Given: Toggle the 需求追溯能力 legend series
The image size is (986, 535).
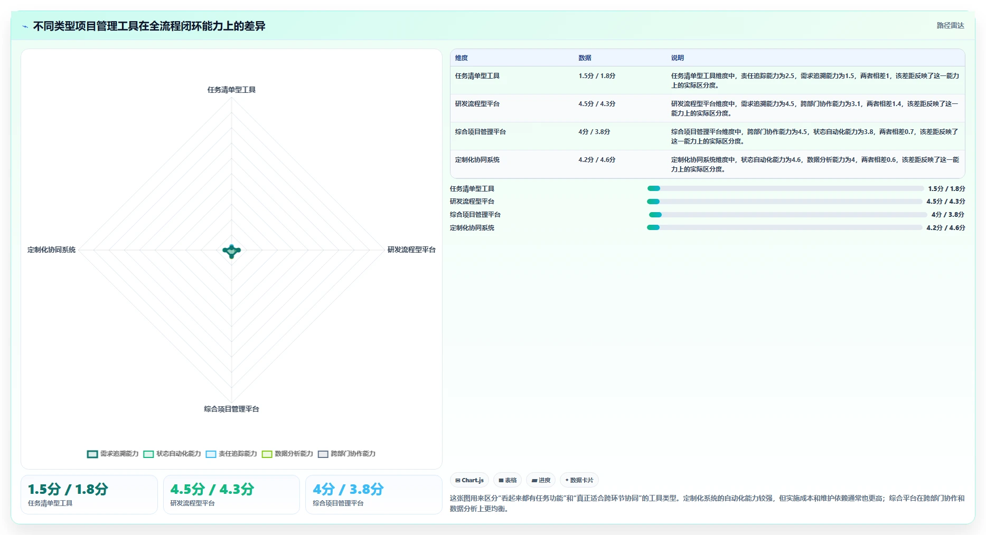Looking at the screenshot, I should 113,454.
